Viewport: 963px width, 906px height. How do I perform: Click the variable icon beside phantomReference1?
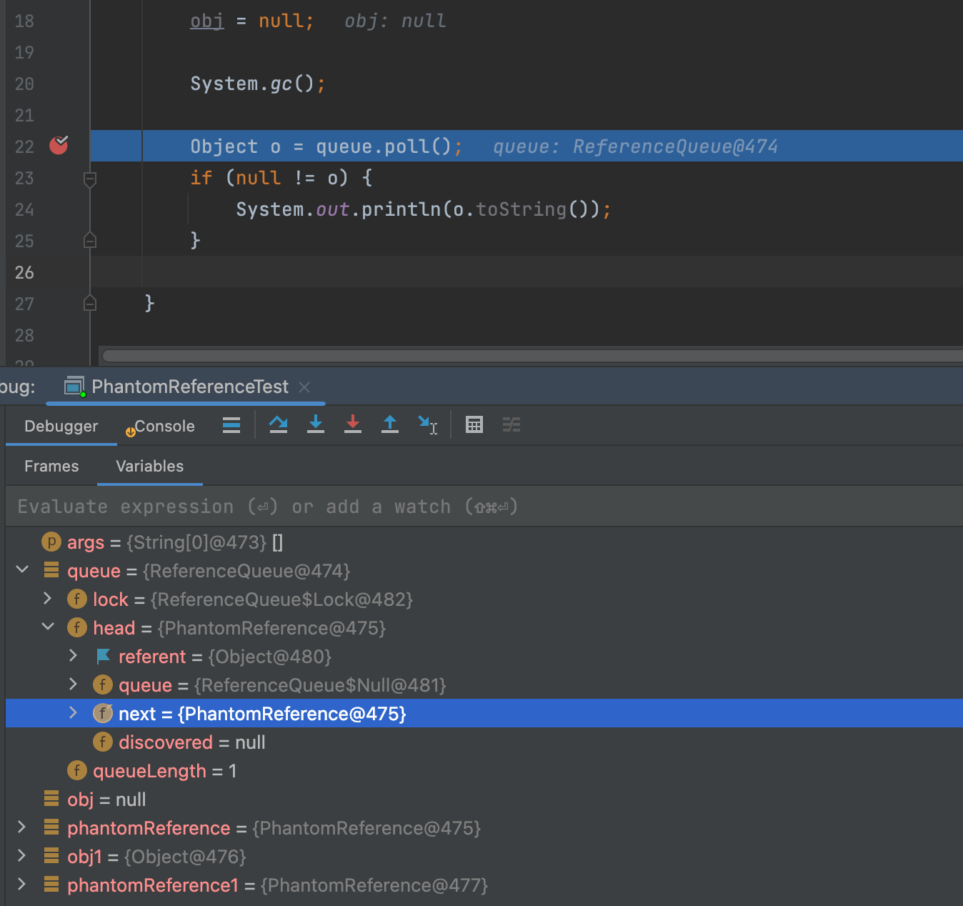tap(51, 884)
